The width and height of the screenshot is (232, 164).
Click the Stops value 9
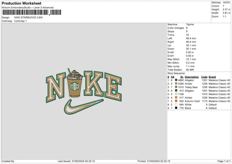187,31
